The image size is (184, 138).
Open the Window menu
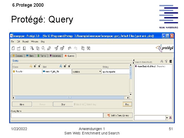(x=34, y=42)
